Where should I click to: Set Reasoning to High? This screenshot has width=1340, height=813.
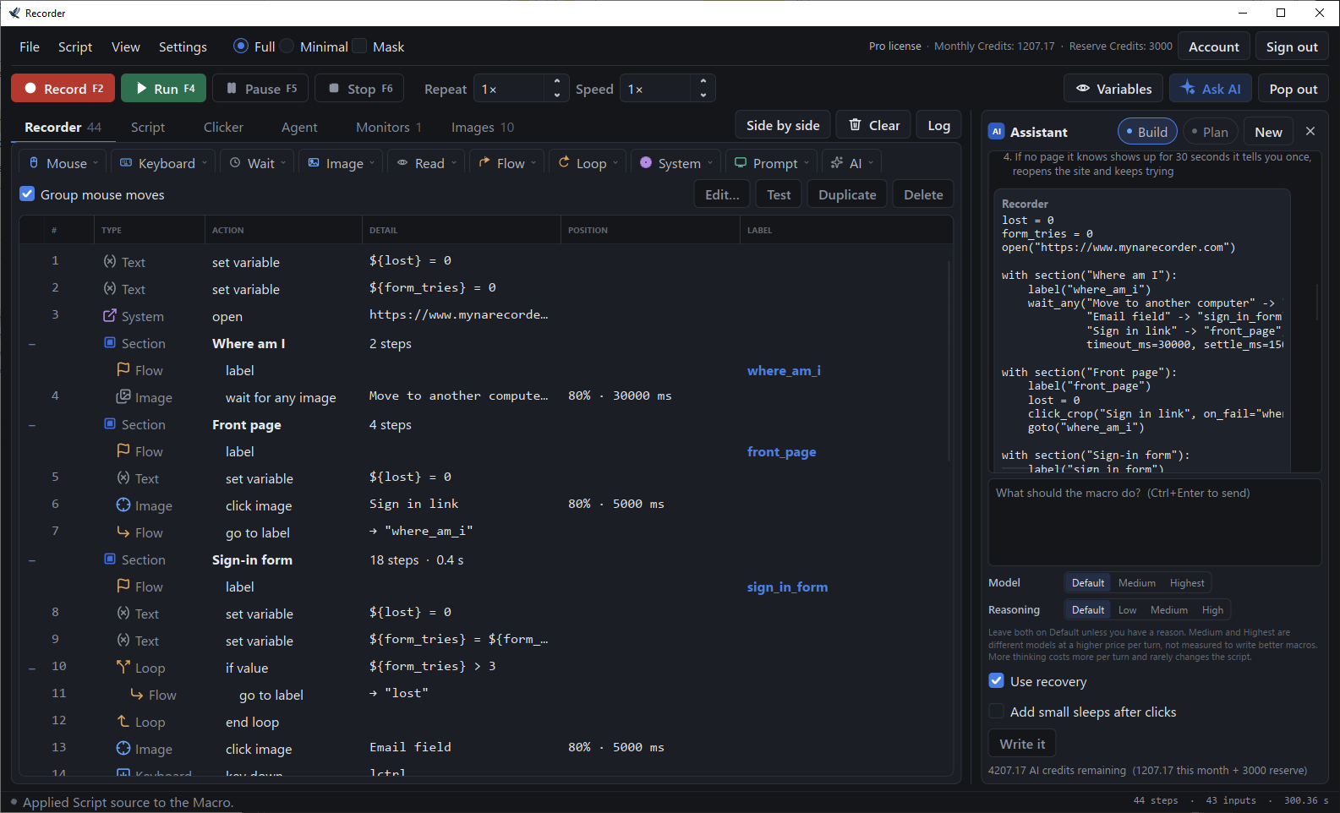[x=1212, y=609]
